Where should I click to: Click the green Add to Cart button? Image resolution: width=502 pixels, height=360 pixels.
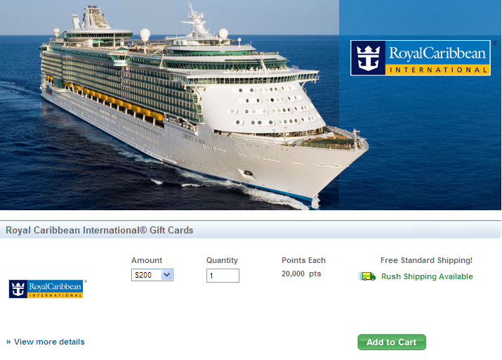392,342
